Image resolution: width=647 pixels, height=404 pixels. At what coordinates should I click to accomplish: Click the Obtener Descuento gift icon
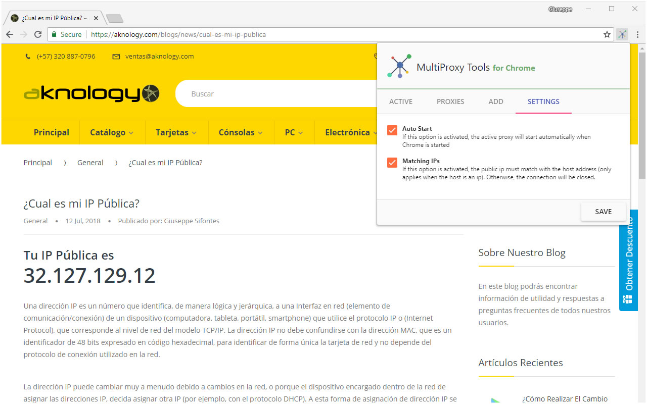coord(627,299)
